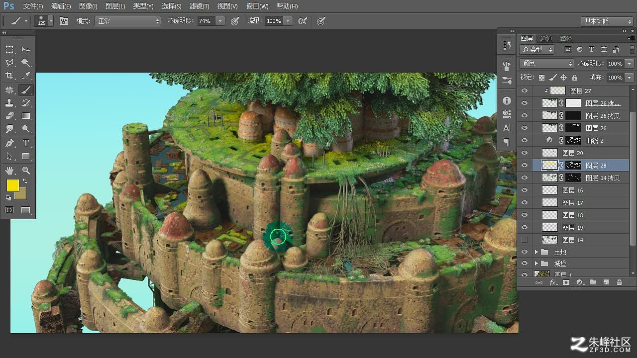Select the Path Selection tool
The image size is (637, 358).
point(9,156)
